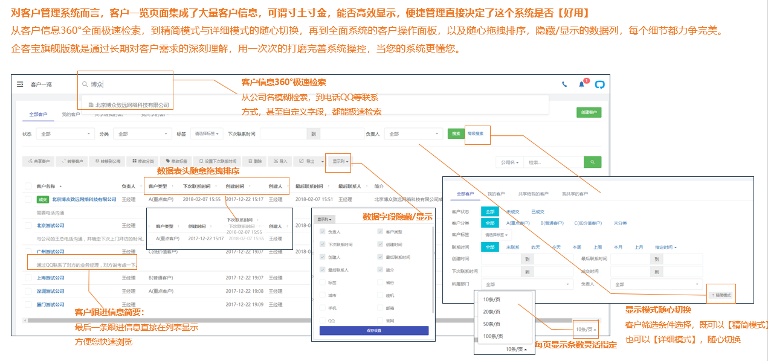Uncheck 创建时间 in the 显示列 popup
This screenshot has width=768, height=361.
380,244
